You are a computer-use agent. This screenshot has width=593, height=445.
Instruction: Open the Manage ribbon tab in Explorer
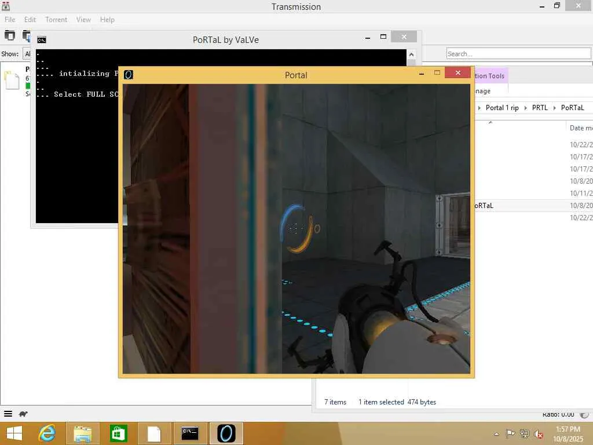(x=483, y=91)
